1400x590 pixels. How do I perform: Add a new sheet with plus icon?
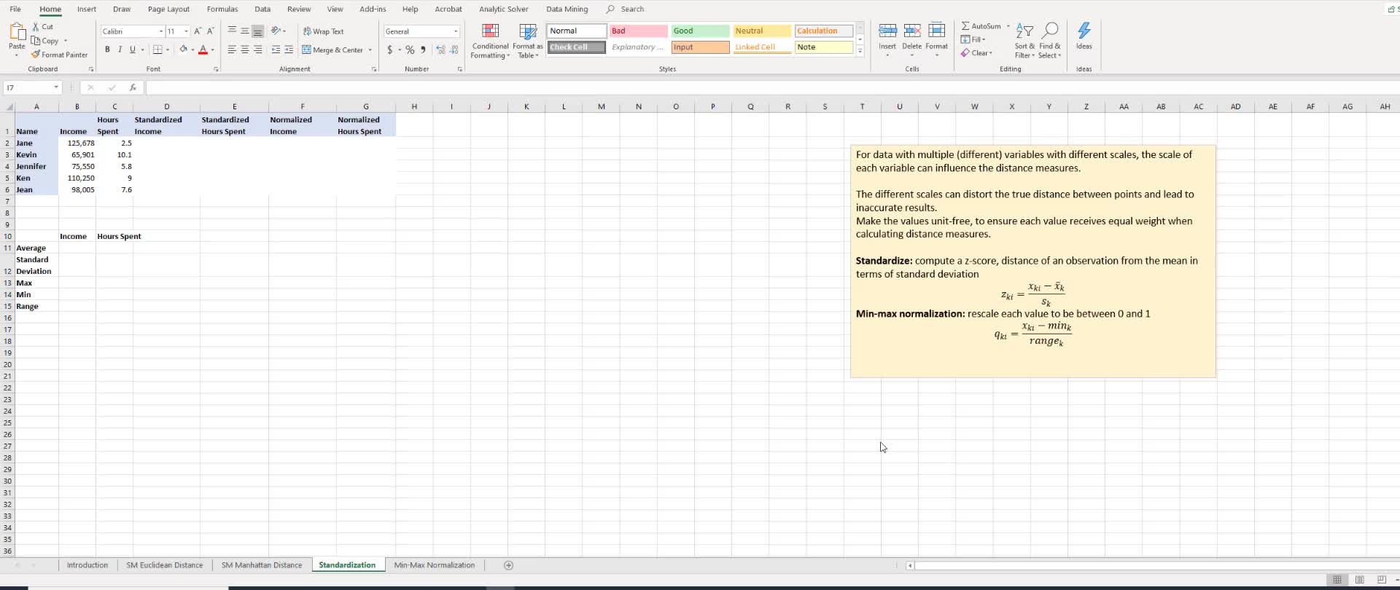pyautogui.click(x=509, y=565)
